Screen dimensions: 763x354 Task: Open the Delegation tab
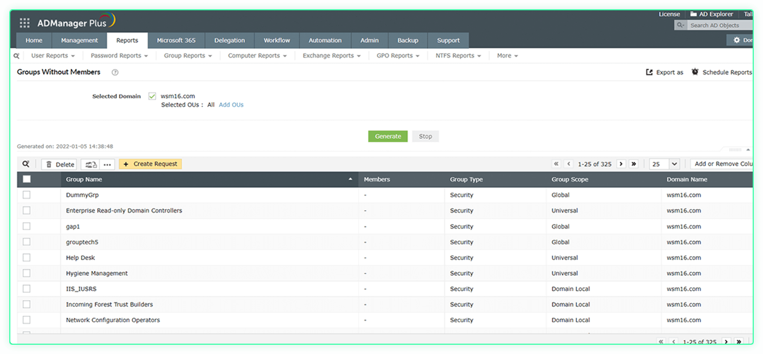[x=229, y=41]
